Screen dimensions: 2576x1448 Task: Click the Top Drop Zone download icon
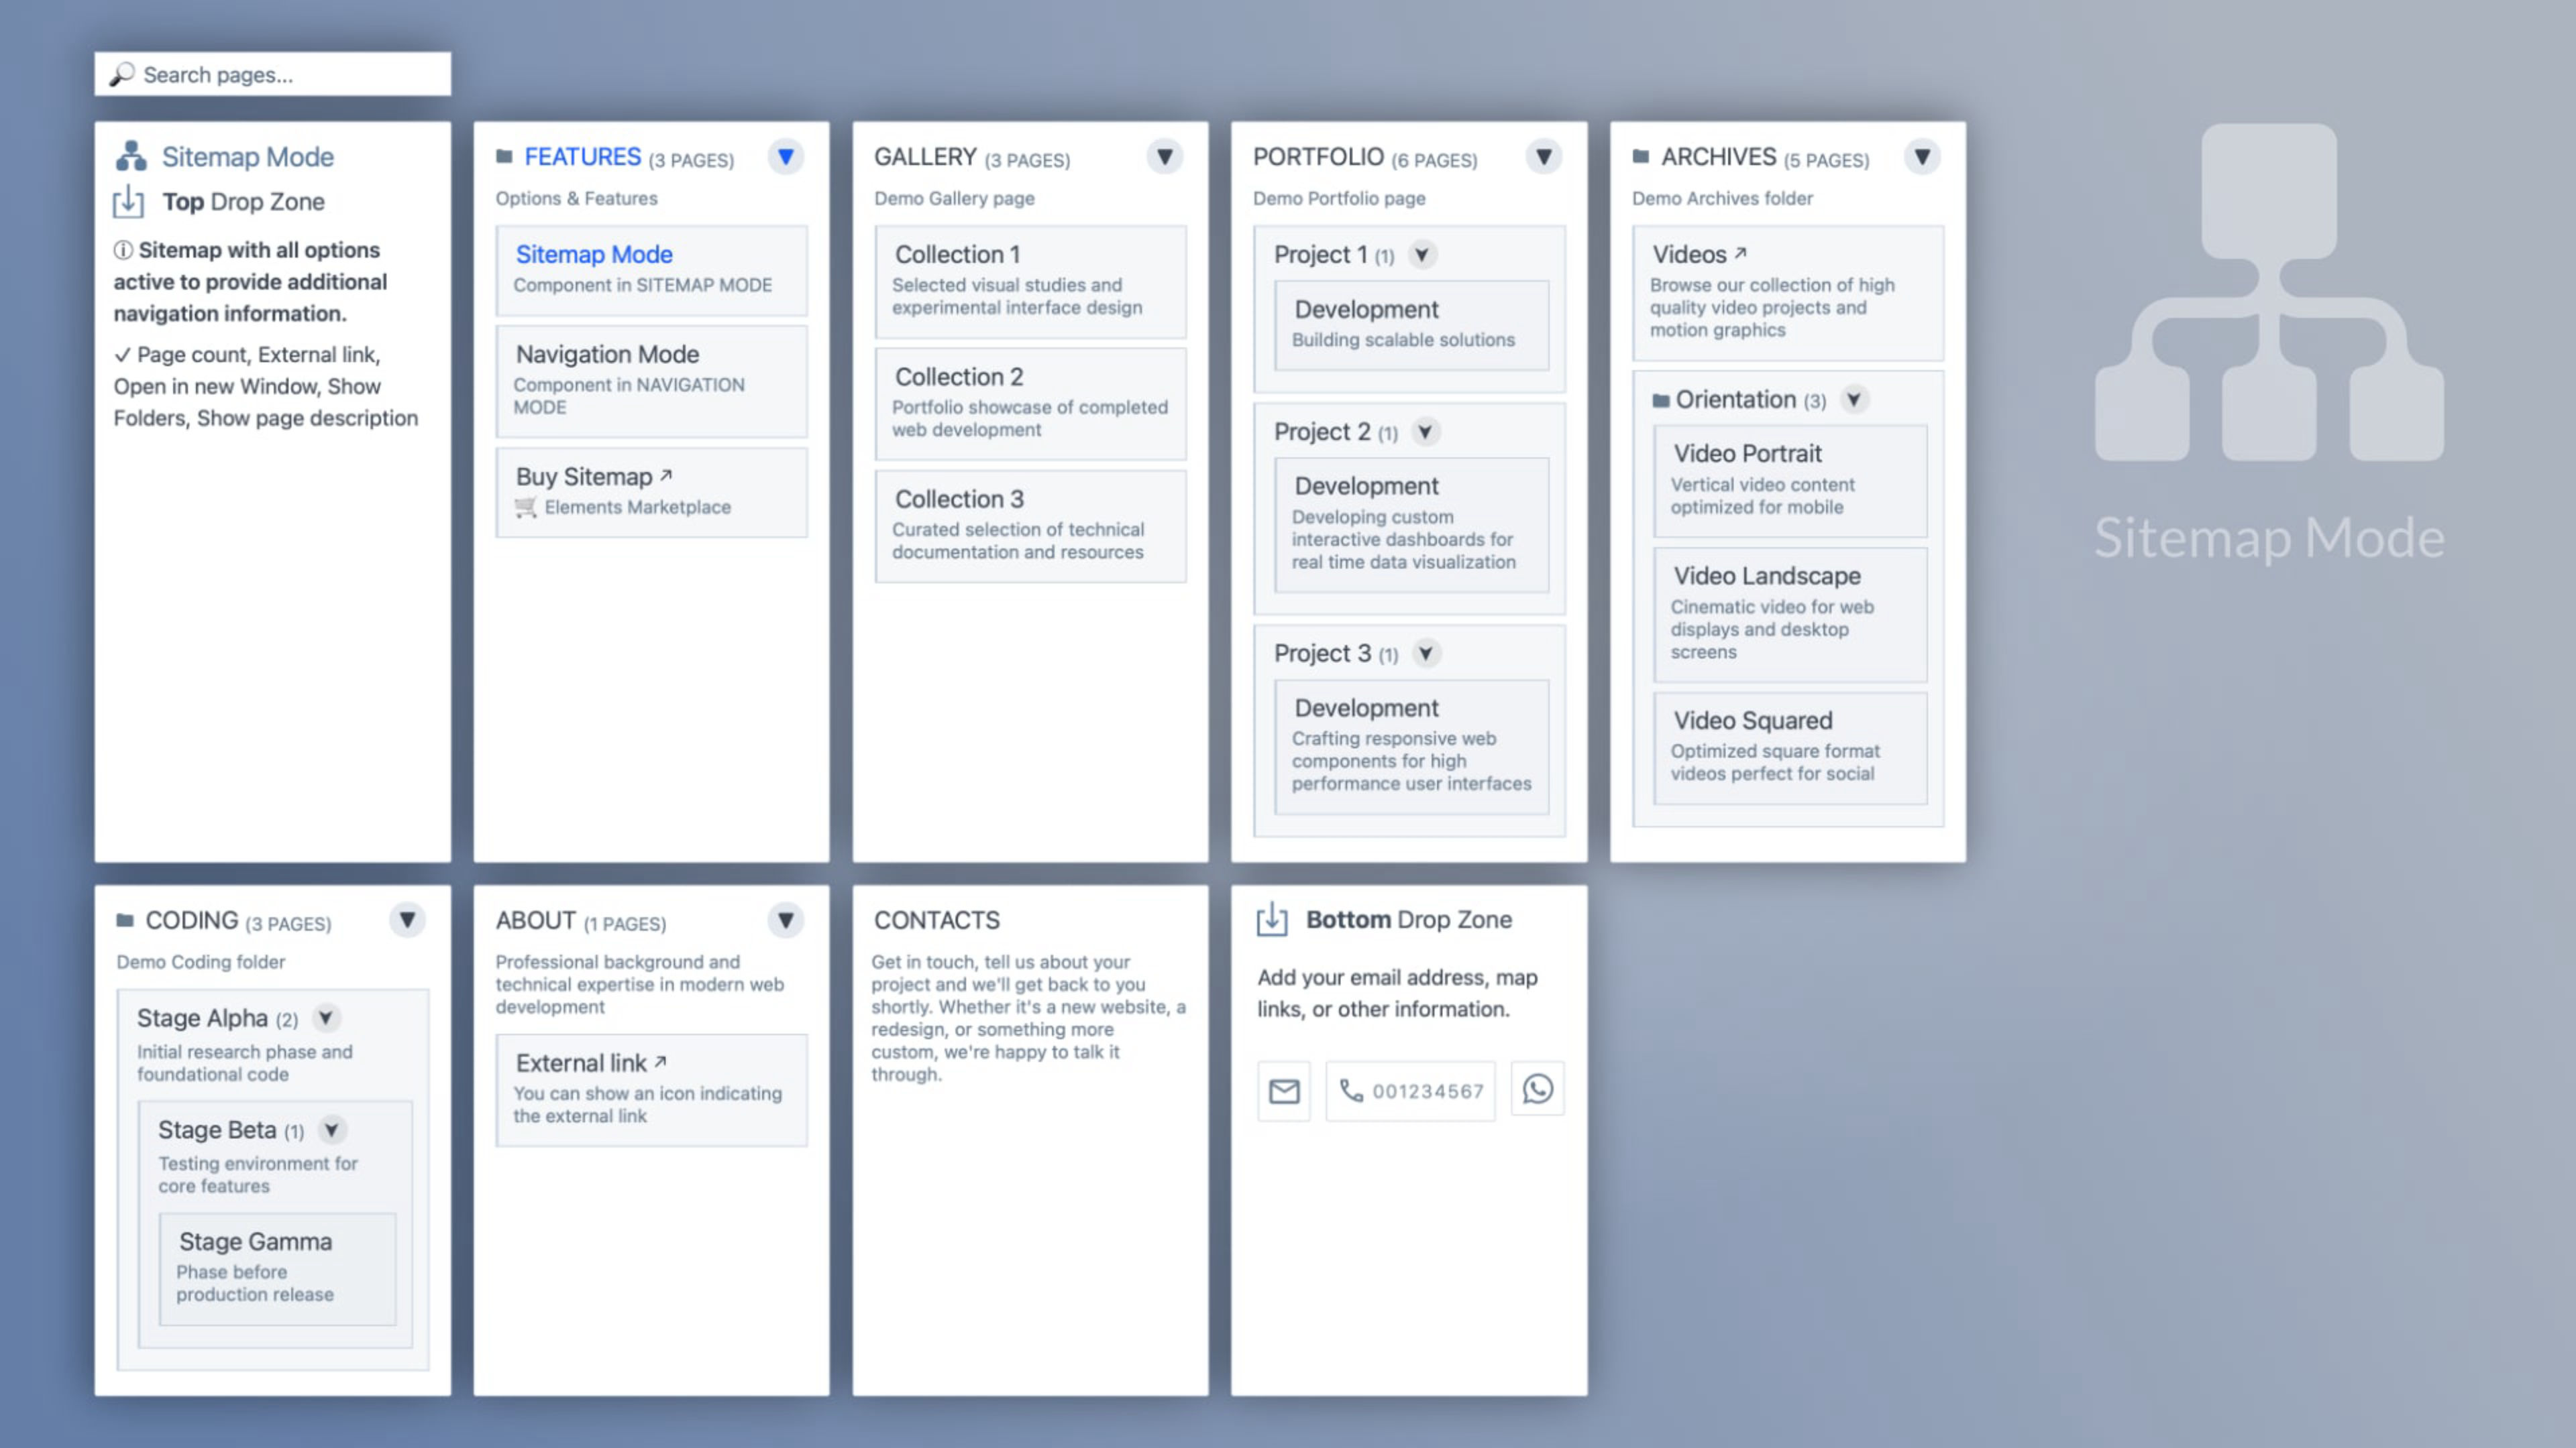128,201
